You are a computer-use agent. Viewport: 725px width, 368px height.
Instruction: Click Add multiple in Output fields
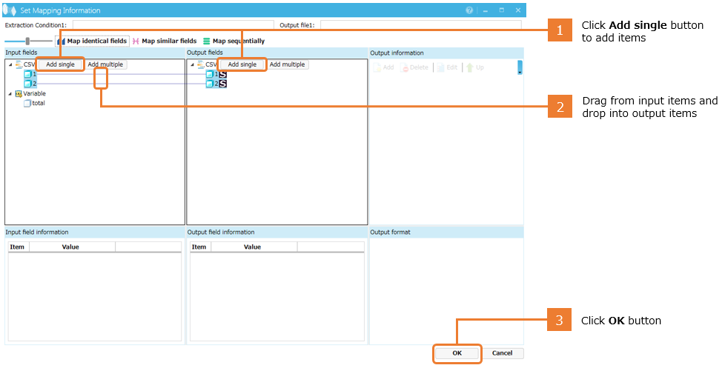(287, 64)
